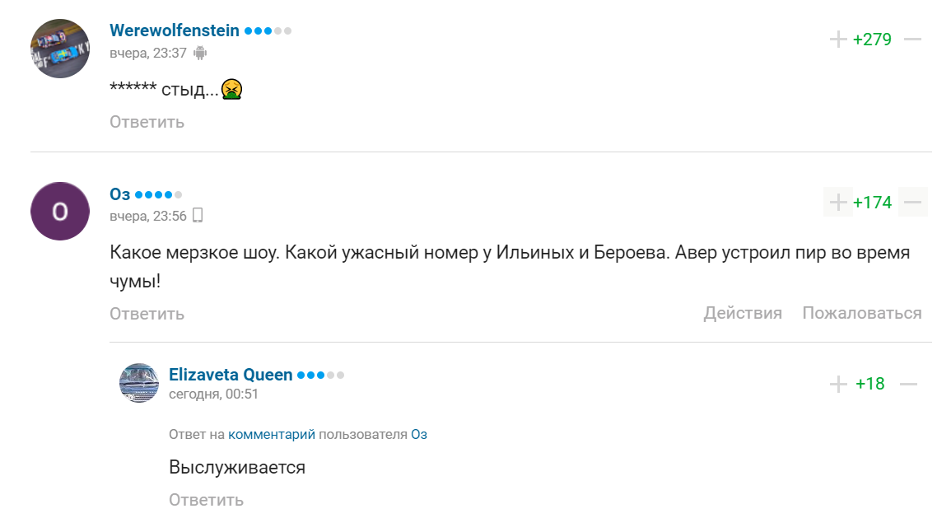Screen dimensions: 951x518
Task: Open the Оз username profile link
Action: click(x=120, y=194)
